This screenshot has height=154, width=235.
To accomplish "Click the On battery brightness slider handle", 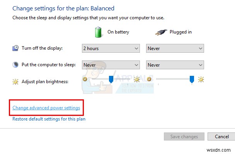I will (x=111, y=79).
